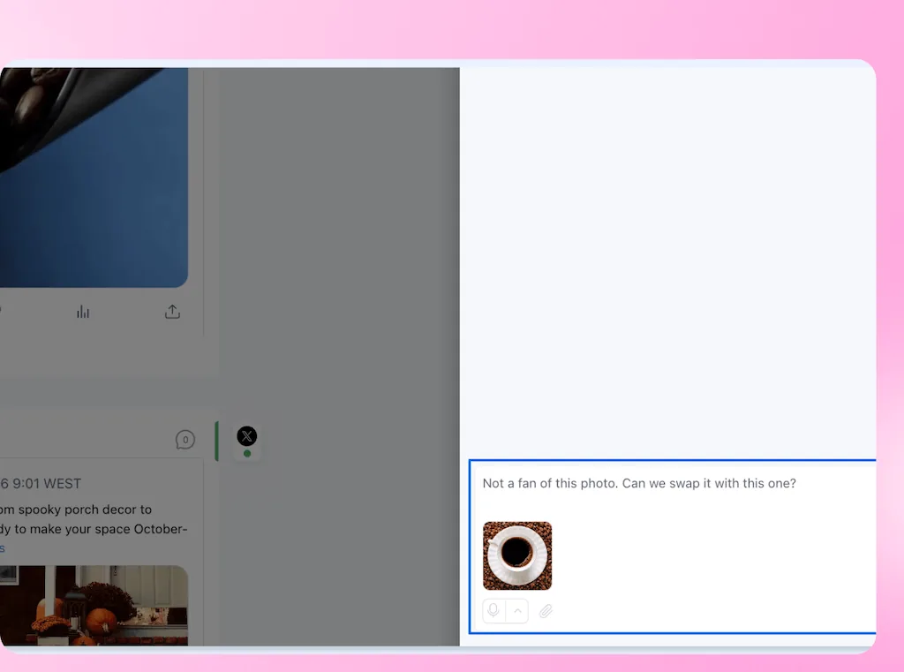Click into the comment message text field
Viewport: 904px width, 672px height.
[x=672, y=547]
